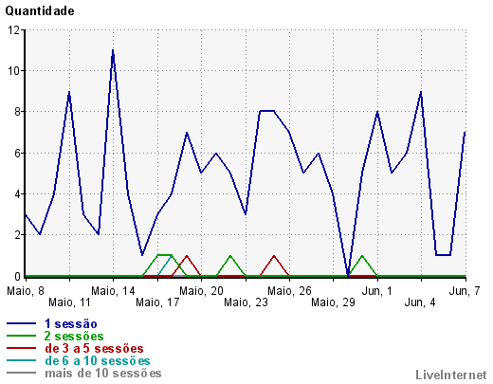The image size is (493, 384).
Task: Click the blue line swatch for 1 sessão
Action: 21,323
